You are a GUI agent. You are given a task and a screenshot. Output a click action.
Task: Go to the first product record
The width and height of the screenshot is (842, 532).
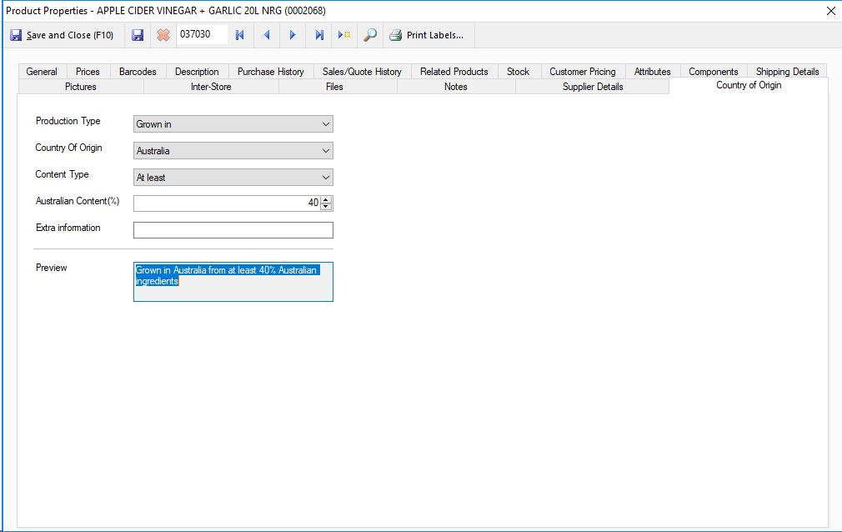click(240, 36)
